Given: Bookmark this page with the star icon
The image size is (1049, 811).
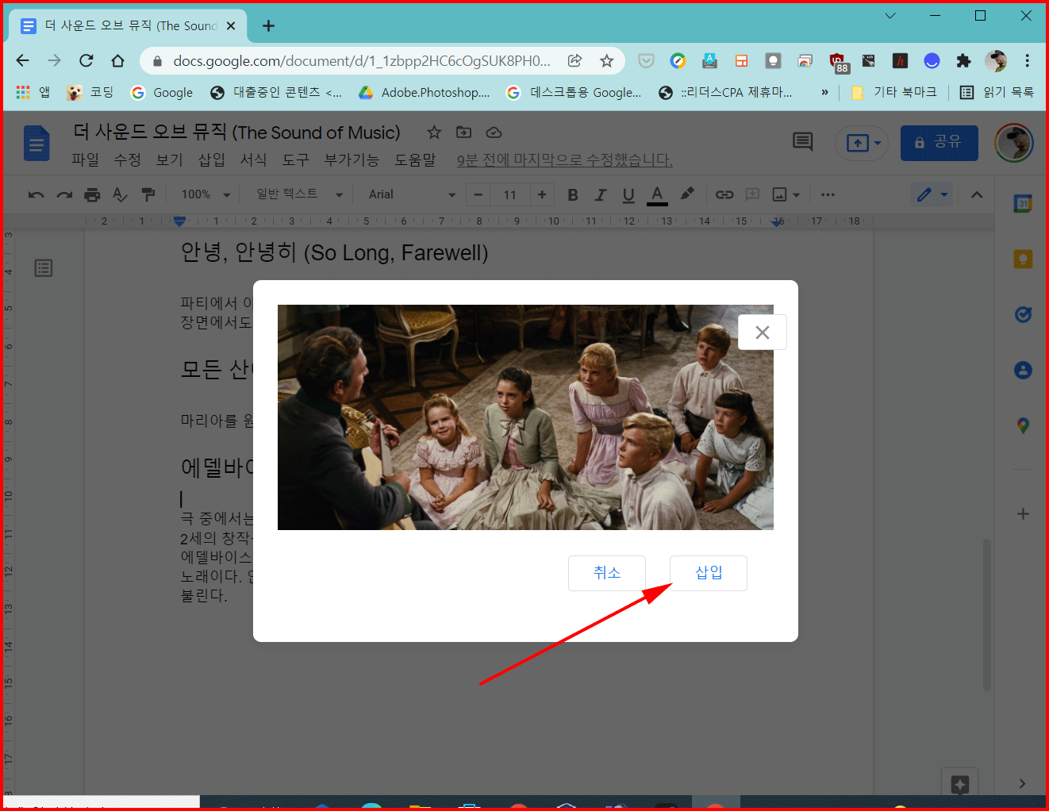Looking at the screenshot, I should (606, 60).
